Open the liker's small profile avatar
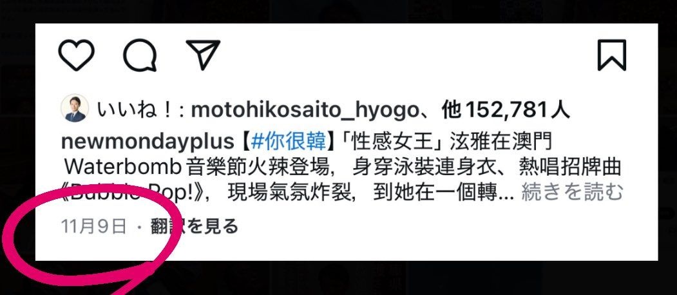Image resolution: width=677 pixels, height=295 pixels. point(75,108)
